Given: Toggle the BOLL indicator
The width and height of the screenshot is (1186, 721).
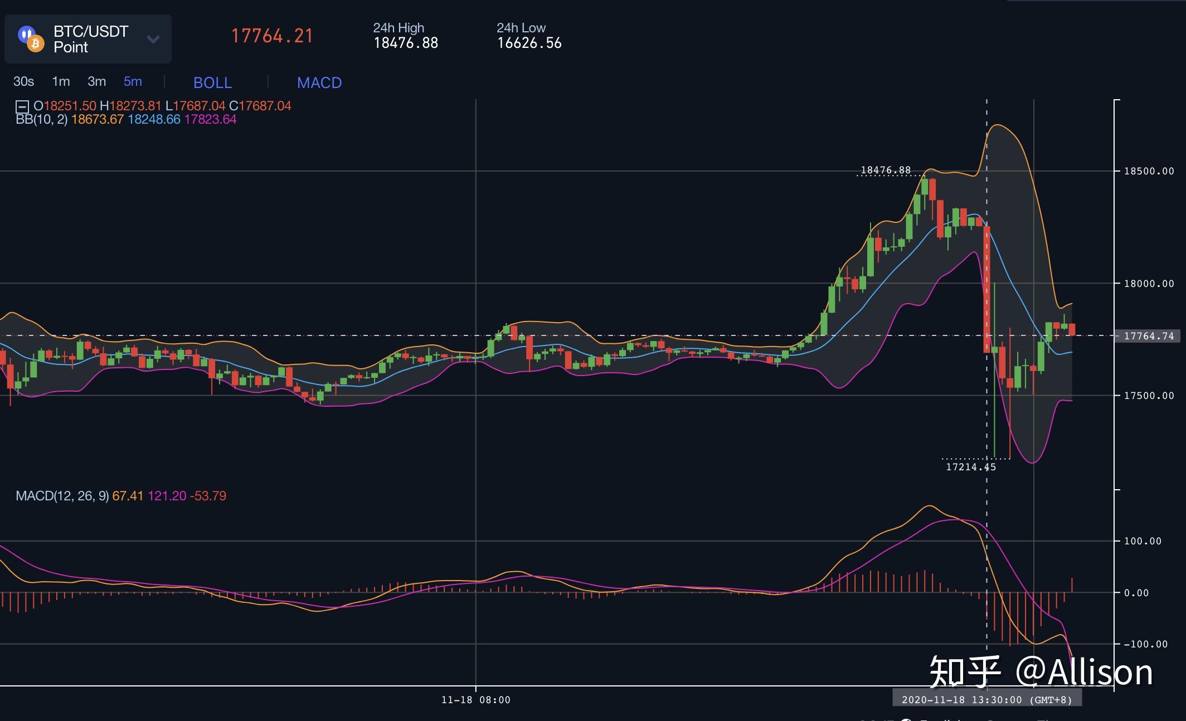Looking at the screenshot, I should point(212,82).
